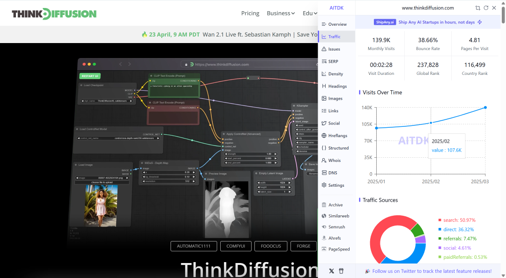Open the Density chart icon
This screenshot has height=278, width=506.
point(324,74)
